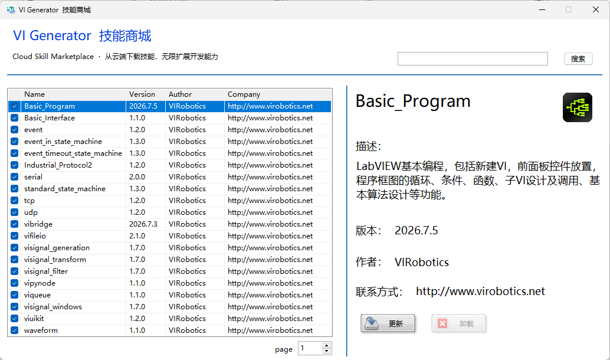Uncheck the waveform skill checkbox
The width and height of the screenshot is (610, 360).
[x=14, y=330]
